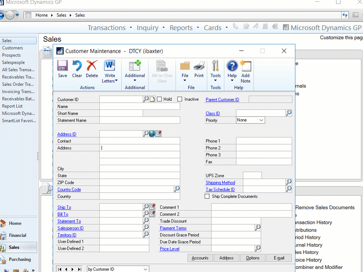Viewport: 363px width, 272px height.
Task: Expand the Tools dropdown arrow
Action: tap(215, 80)
